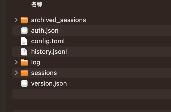171x112 pixels.
Task: Click the config.toml document icon
Action: [24, 41]
